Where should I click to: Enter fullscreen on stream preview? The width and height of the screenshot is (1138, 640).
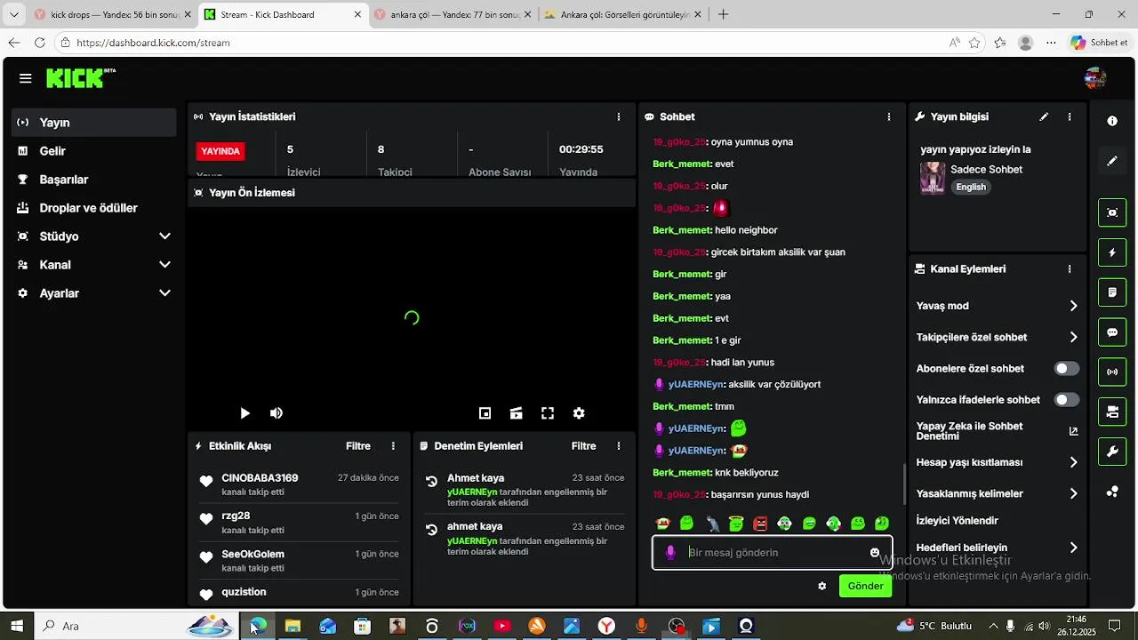[x=548, y=413]
